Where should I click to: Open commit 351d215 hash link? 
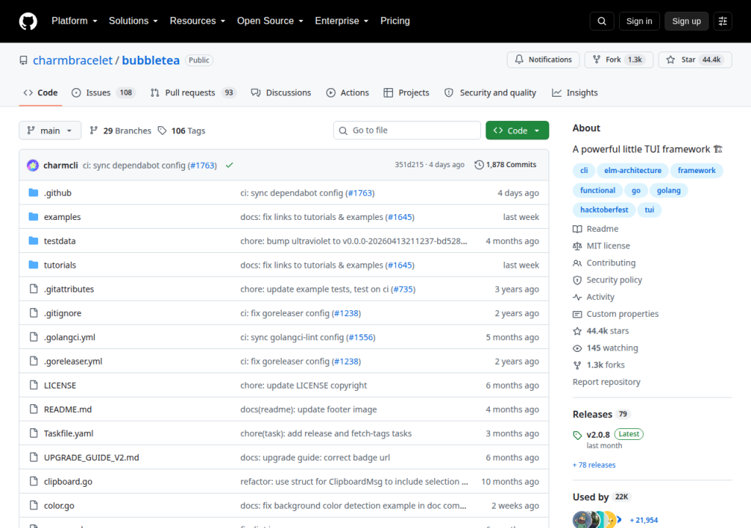click(x=409, y=165)
